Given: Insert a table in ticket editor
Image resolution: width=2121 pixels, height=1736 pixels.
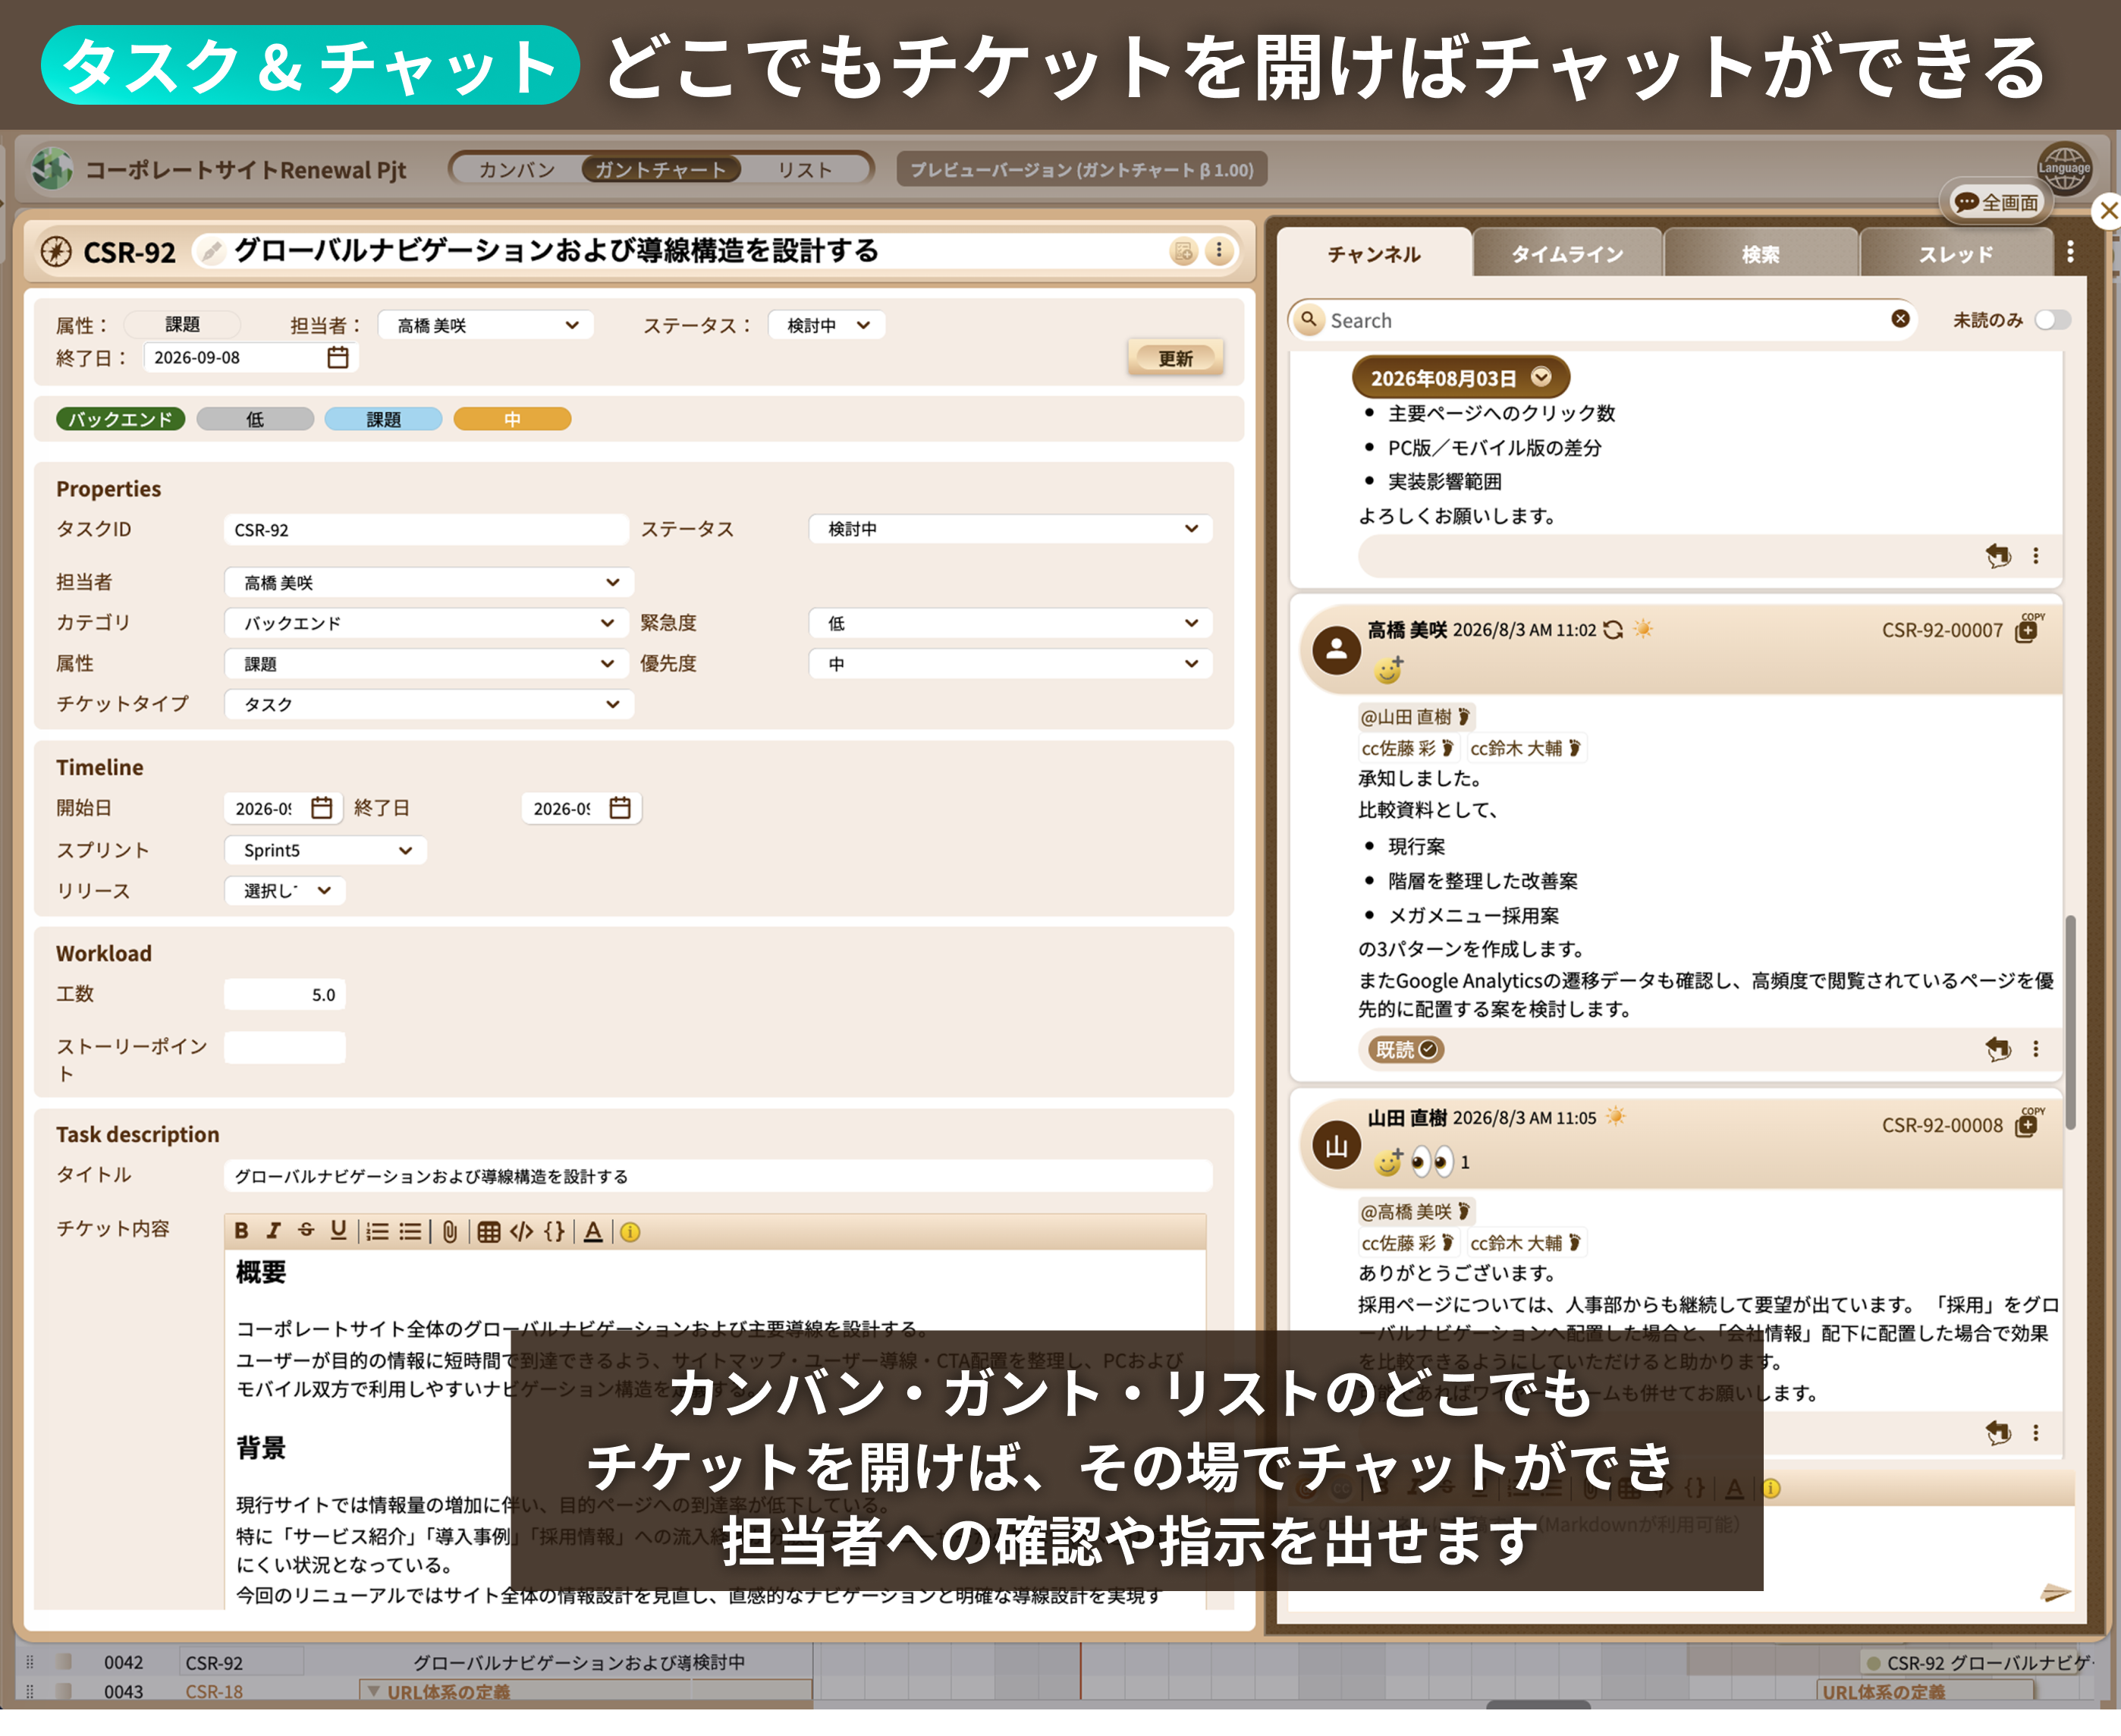Looking at the screenshot, I should click(x=488, y=1231).
